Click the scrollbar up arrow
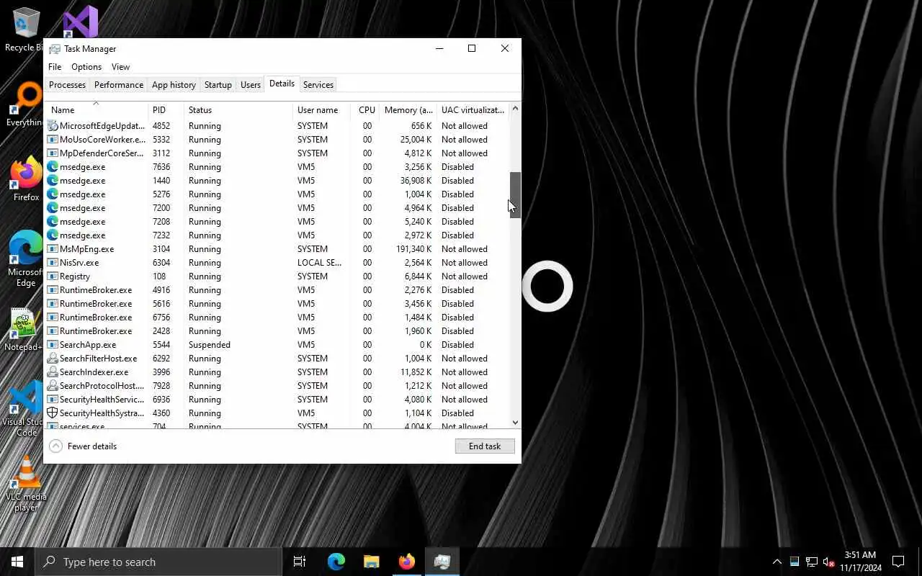Screen dimensions: 922x576 point(515,109)
